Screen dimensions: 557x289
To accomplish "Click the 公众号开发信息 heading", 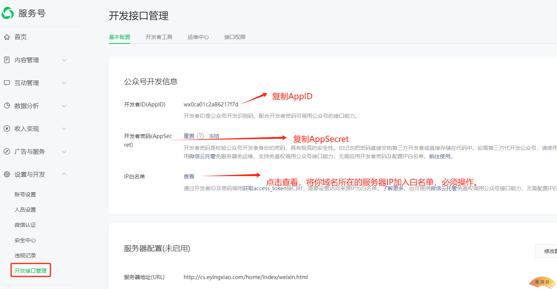I will pyautogui.click(x=151, y=82).
